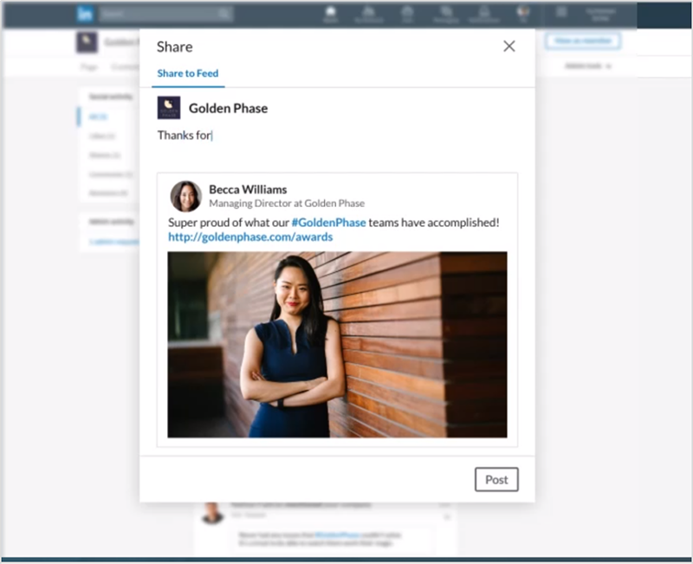Click the Golden Phase page logo behind the dialog
Viewport: 693px width, 564px height.
87,42
